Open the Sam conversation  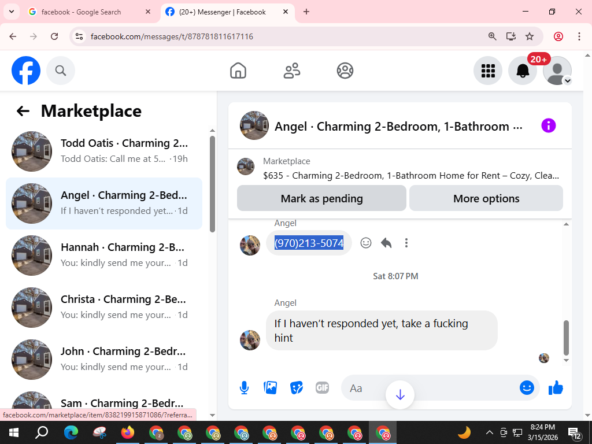(104, 403)
